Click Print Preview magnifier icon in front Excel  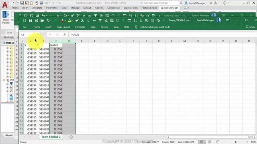[x=106, y=20]
